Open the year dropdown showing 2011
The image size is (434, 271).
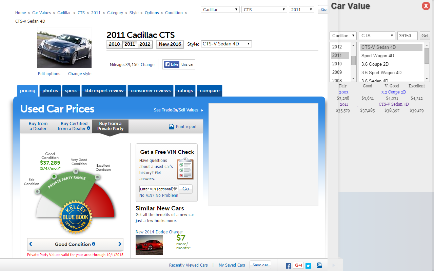tap(301, 9)
